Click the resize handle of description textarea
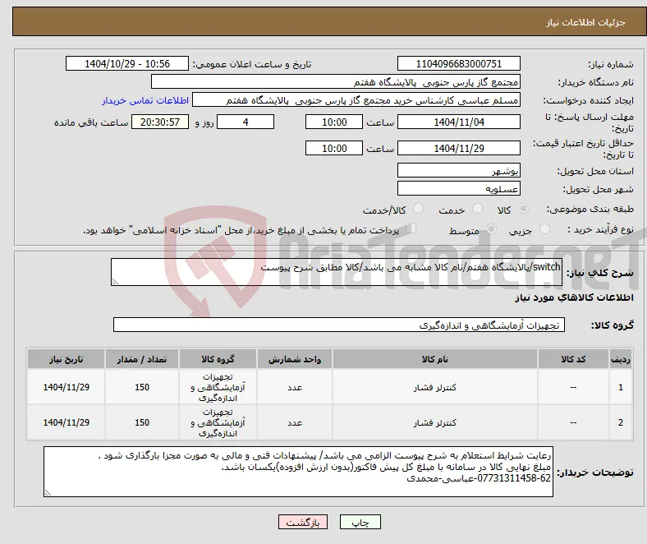 [115, 282]
